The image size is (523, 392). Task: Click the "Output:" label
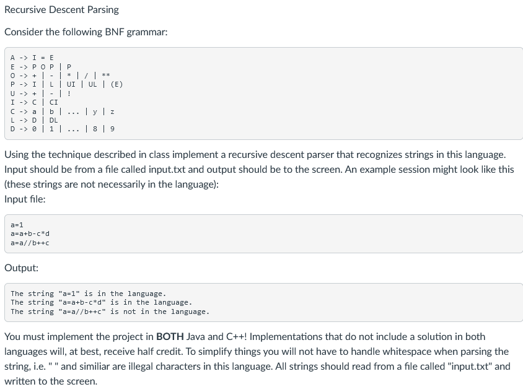(21, 268)
